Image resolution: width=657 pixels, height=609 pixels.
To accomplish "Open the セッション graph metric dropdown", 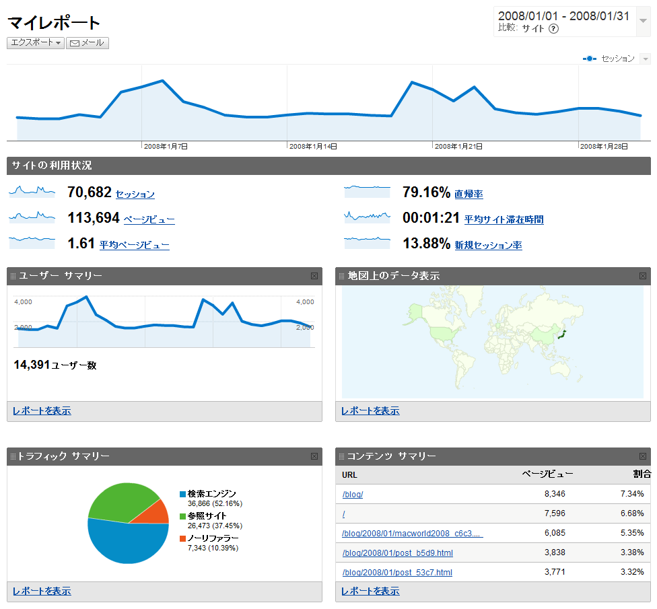I will pos(645,59).
